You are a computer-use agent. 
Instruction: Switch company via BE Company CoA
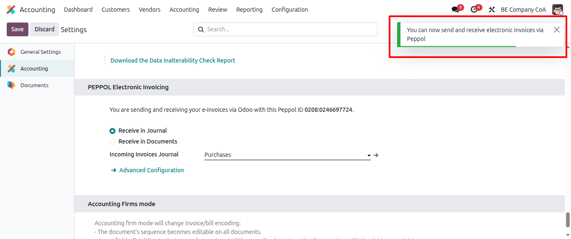pyautogui.click(x=523, y=10)
